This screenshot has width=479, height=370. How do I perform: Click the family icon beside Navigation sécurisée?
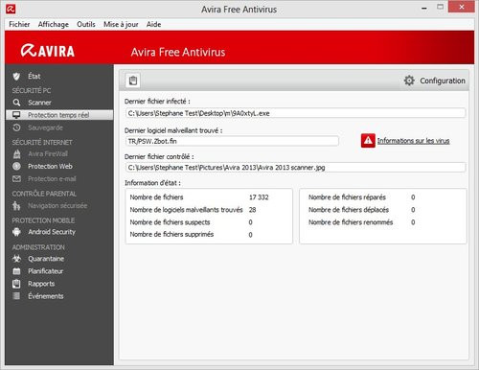16,206
